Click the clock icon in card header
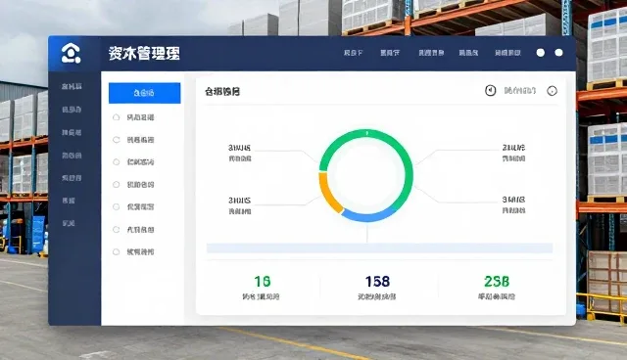 tap(490, 91)
